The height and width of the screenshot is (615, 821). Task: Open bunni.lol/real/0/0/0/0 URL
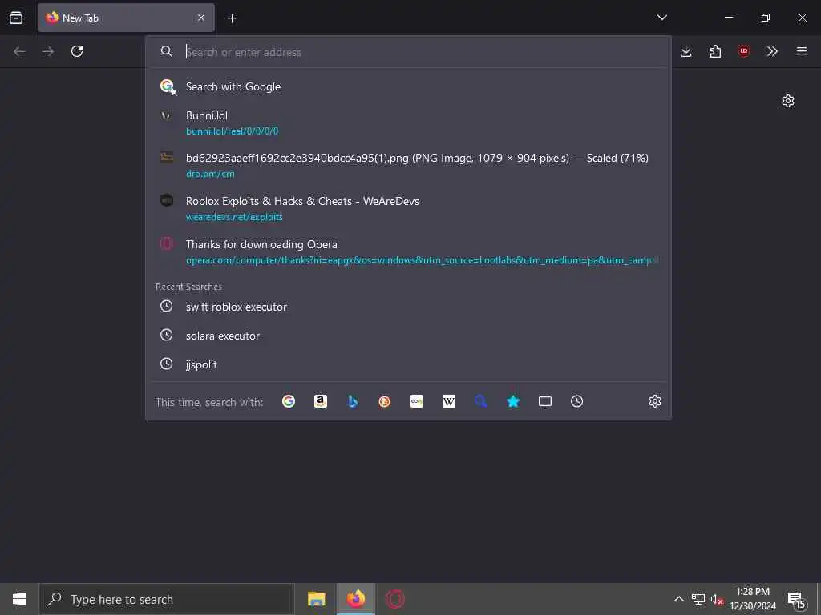click(x=232, y=131)
